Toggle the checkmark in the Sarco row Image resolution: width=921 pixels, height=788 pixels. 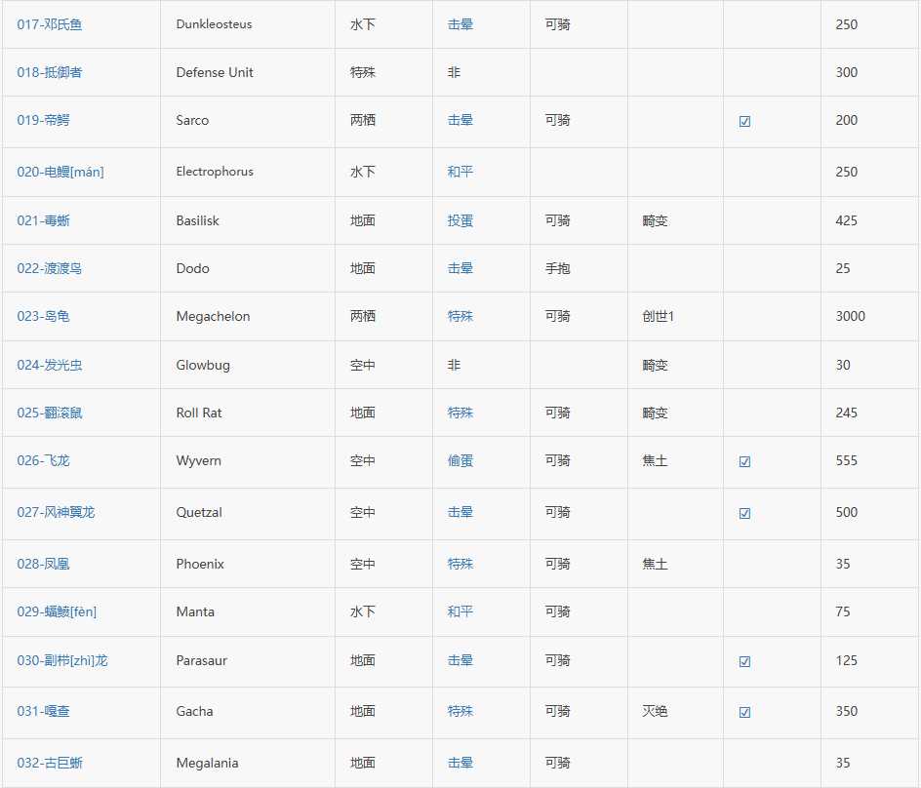[x=744, y=122]
